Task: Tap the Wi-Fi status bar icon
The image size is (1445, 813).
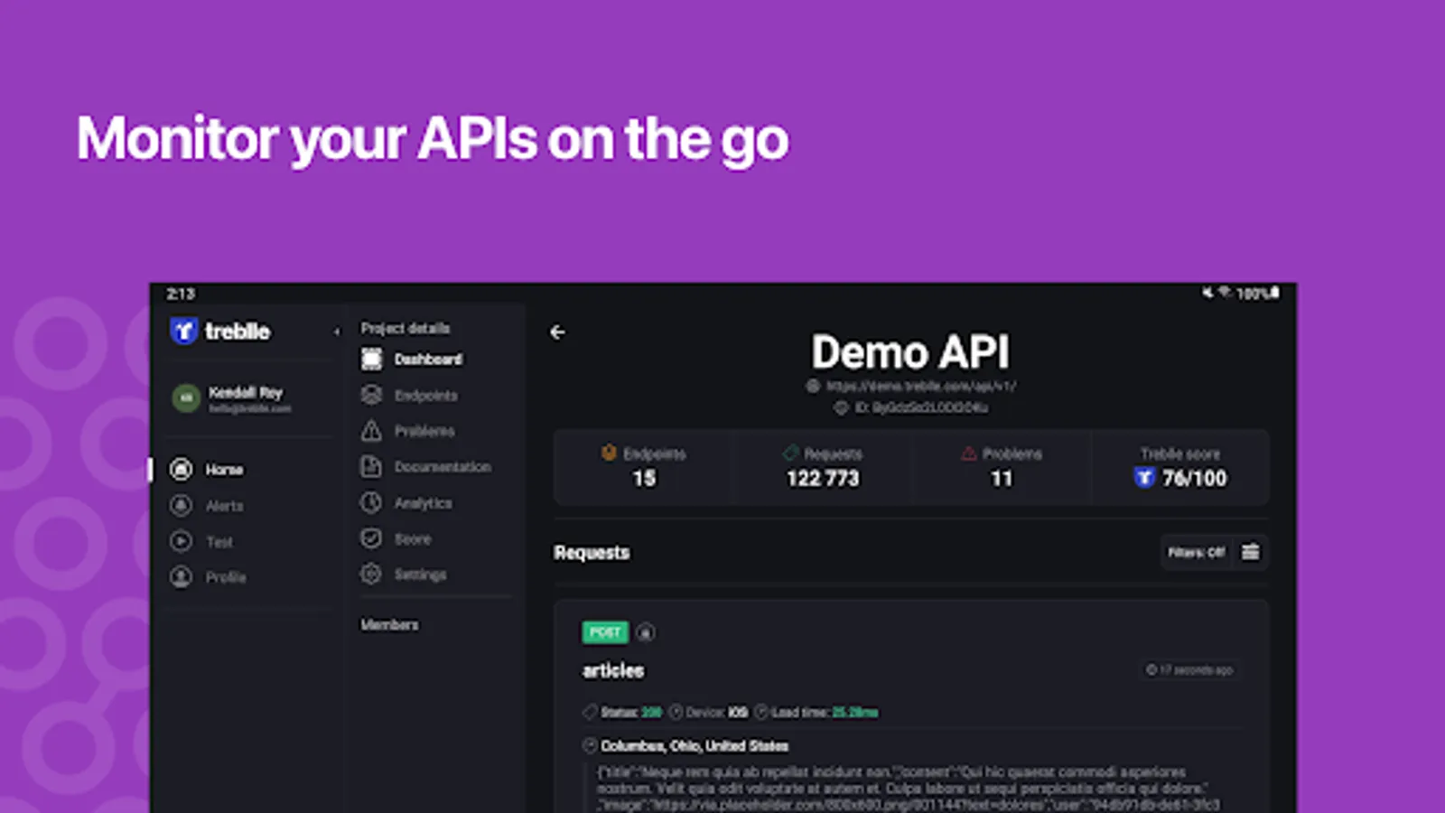Action: [x=1226, y=293]
